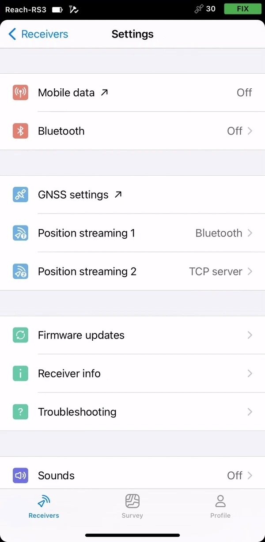Select the Receivers tab in bottom bar
Screen dimensions: 265x542
[44, 506]
